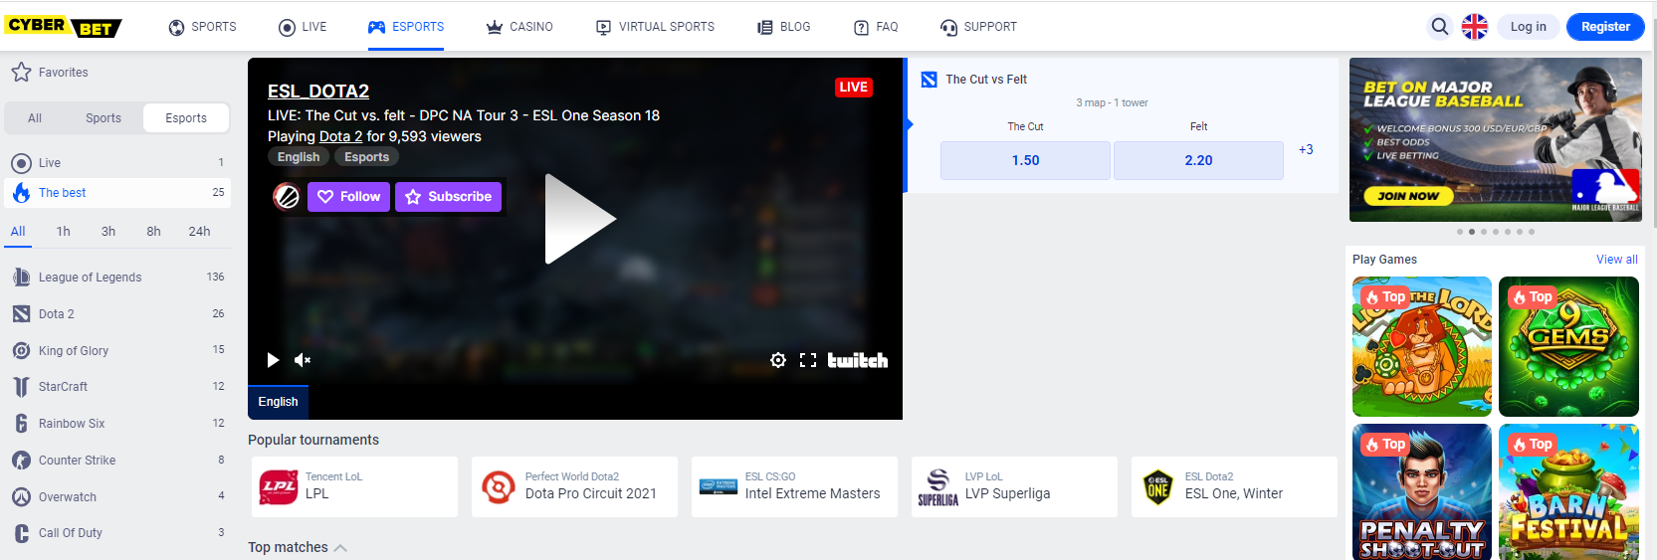
Task: Select the 1h time filter
Action: 64,231
